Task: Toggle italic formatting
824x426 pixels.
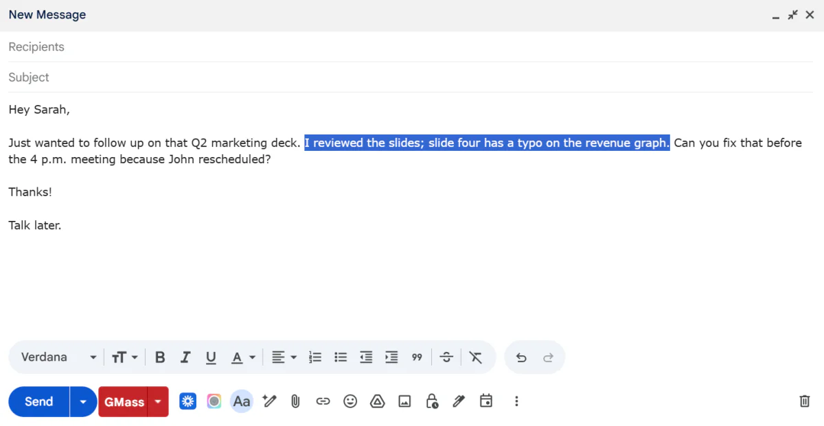Action: pyautogui.click(x=185, y=357)
